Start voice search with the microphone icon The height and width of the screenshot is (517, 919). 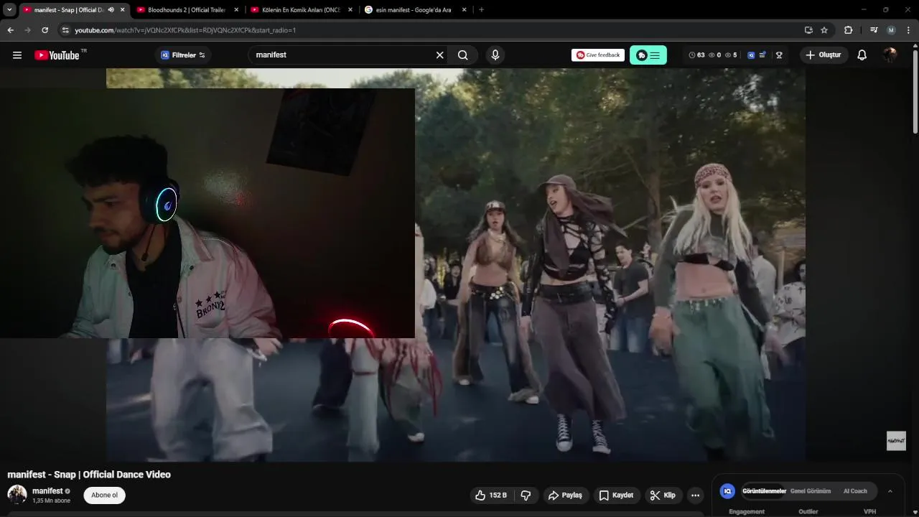(x=495, y=55)
